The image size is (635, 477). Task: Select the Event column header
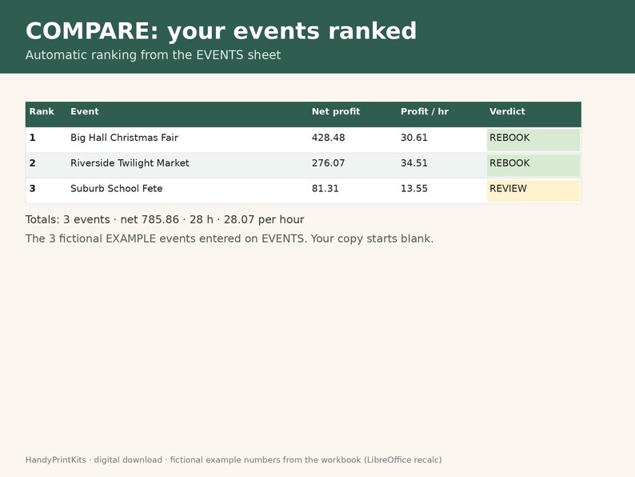tap(85, 111)
